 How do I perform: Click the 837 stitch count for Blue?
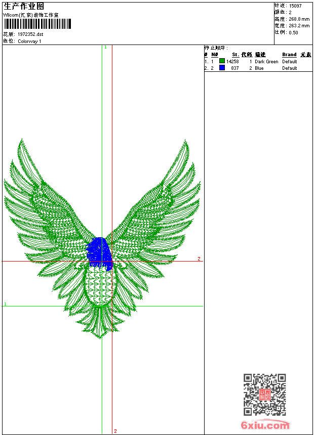(x=234, y=68)
